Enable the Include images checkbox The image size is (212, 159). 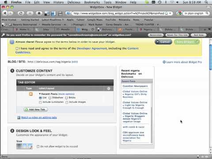(x=67, y=102)
